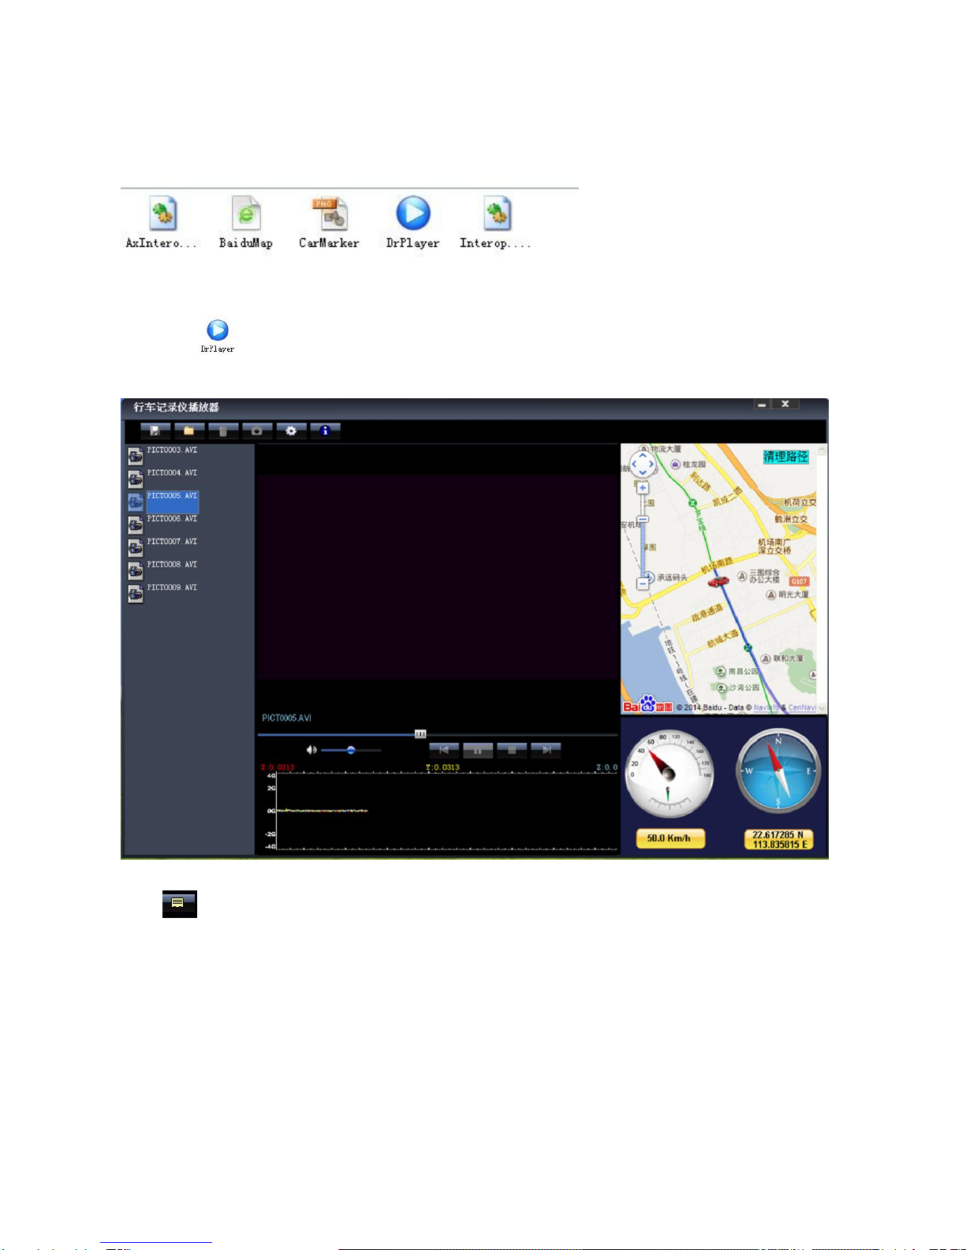This screenshot has height=1250, width=966.
Task: Zoom in the map with plus button
Action: pyautogui.click(x=643, y=488)
